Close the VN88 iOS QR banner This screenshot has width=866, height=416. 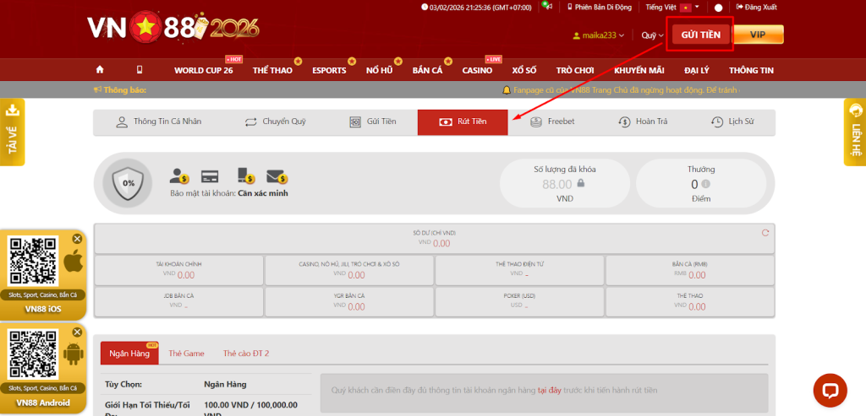[77, 239]
